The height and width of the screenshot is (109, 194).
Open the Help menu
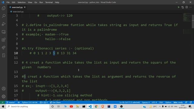(57, 2)
